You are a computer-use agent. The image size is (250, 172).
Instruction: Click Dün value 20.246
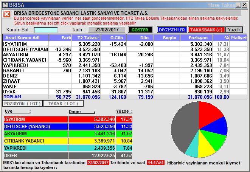[145, 55]
